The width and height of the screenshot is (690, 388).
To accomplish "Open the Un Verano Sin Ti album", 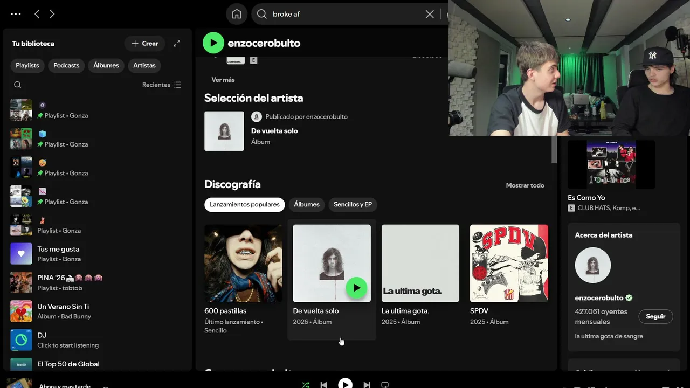I will pyautogui.click(x=97, y=311).
